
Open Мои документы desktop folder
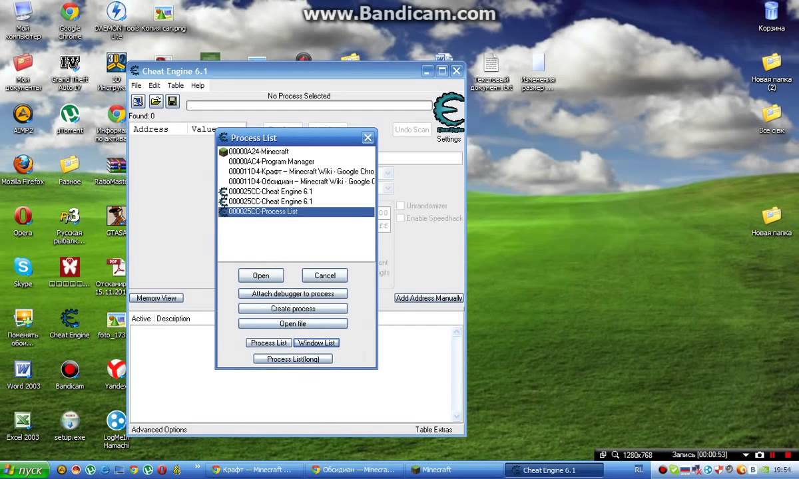(x=23, y=72)
